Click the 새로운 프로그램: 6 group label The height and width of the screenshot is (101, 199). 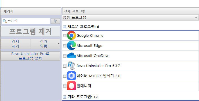click(83, 27)
